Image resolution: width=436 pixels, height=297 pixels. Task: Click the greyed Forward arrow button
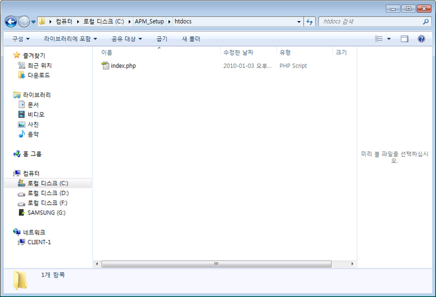24,22
